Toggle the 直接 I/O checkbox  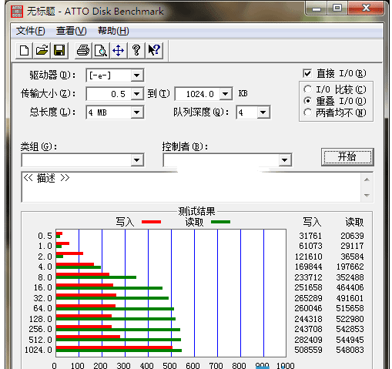point(307,73)
